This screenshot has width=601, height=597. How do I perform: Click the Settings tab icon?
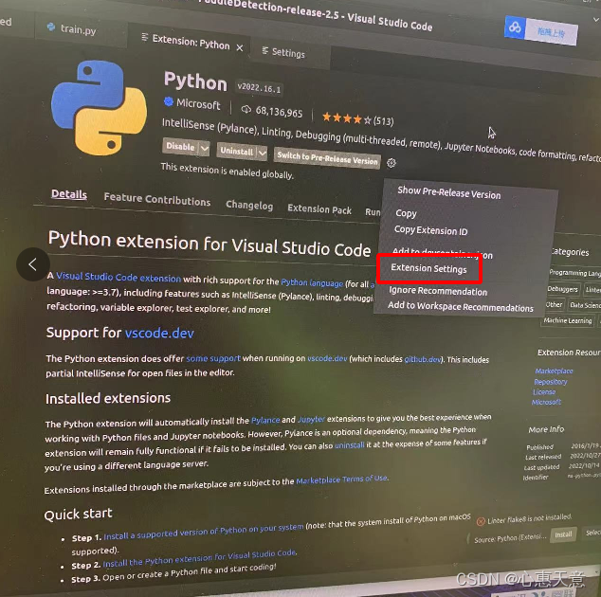(x=264, y=50)
